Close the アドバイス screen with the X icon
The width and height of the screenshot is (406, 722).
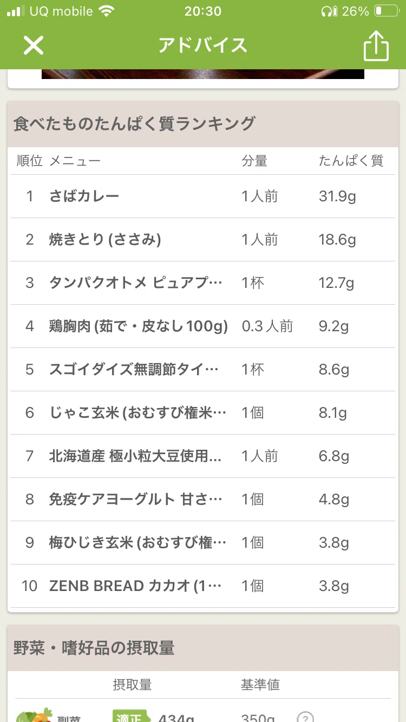click(x=33, y=45)
